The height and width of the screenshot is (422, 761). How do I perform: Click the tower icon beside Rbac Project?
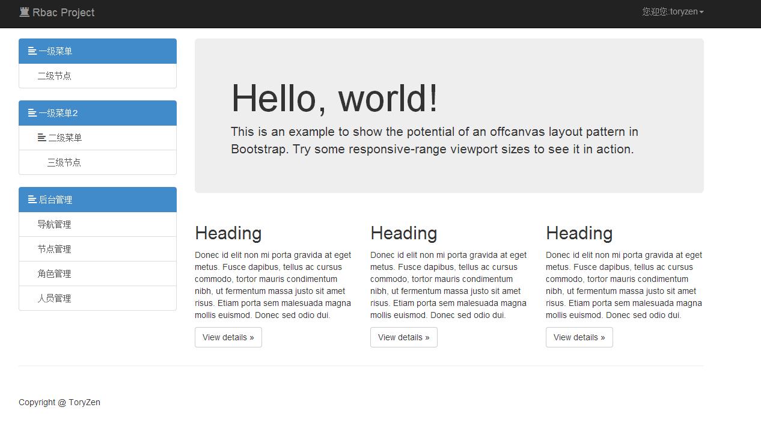tap(24, 12)
